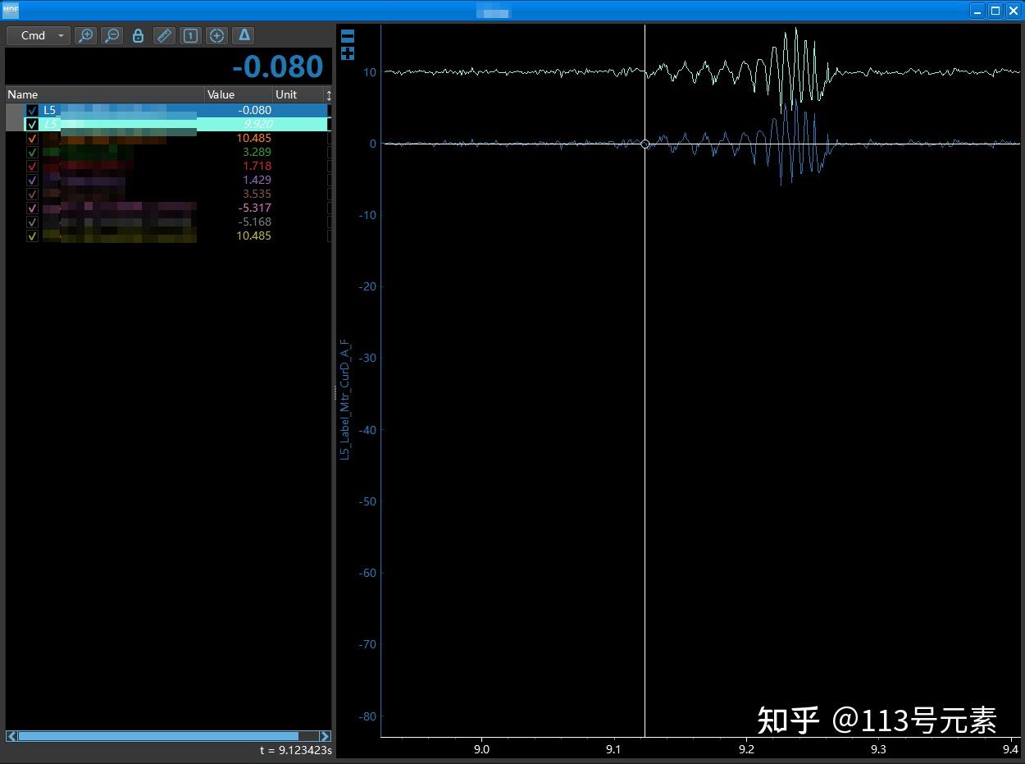The width and height of the screenshot is (1025, 764).
Task: Toggle the lock icon in the toolbar
Action: [x=137, y=35]
